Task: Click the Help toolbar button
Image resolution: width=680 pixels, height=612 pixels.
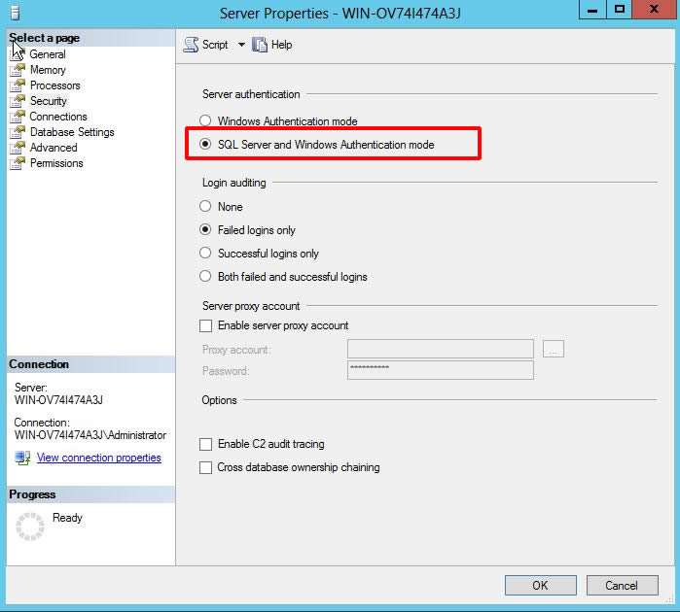Action: click(272, 45)
